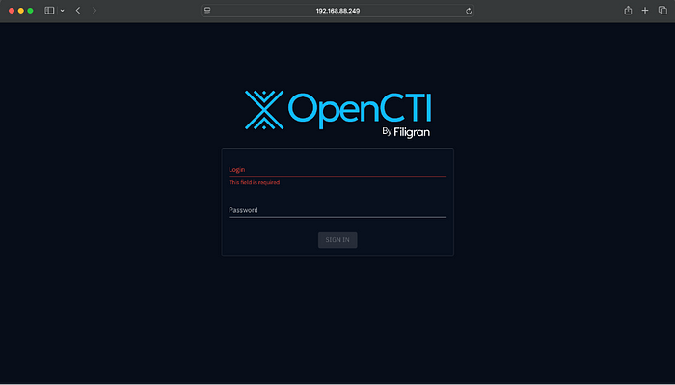Click the "By Filigran" text
The height and width of the screenshot is (385, 675).
pos(406,132)
